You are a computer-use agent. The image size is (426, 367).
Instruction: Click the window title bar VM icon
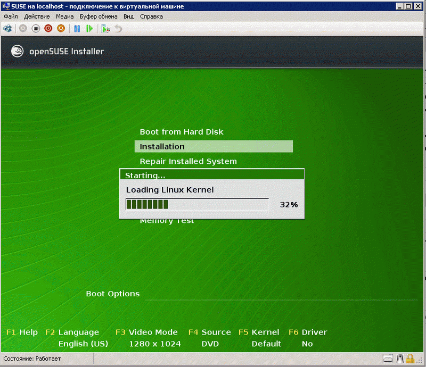coord(6,6)
